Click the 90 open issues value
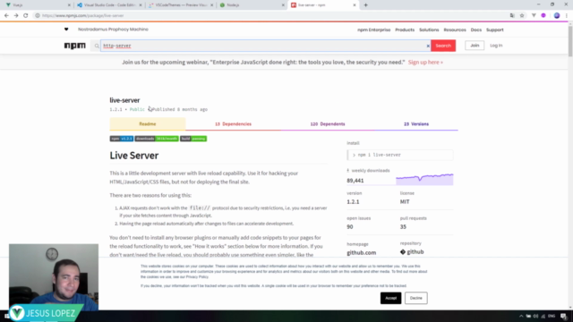 [x=350, y=226]
